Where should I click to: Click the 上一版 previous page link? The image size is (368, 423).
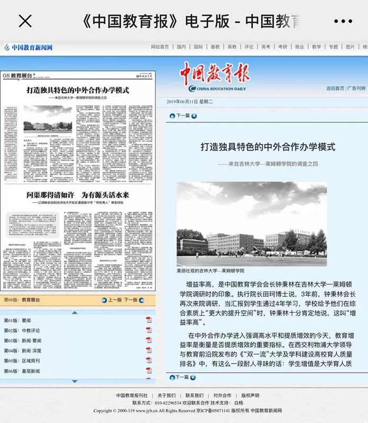pos(115,300)
